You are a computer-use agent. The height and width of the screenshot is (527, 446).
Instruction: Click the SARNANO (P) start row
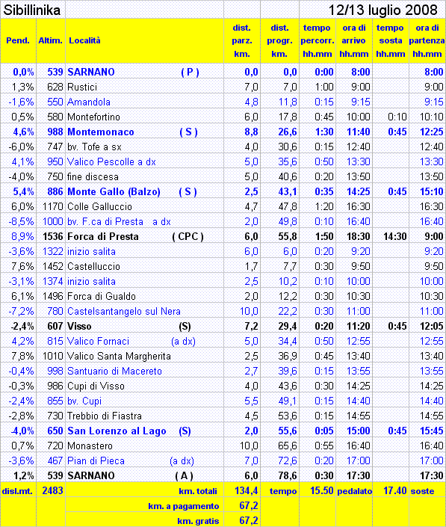click(223, 72)
